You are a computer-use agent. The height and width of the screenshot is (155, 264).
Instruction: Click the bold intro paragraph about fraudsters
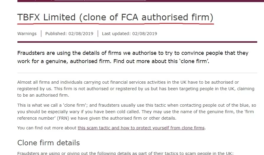pos(133,57)
